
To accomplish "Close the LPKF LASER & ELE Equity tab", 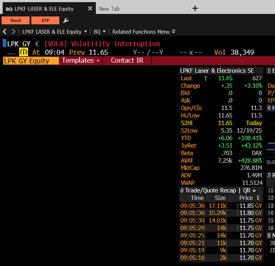I will point(90,9).
